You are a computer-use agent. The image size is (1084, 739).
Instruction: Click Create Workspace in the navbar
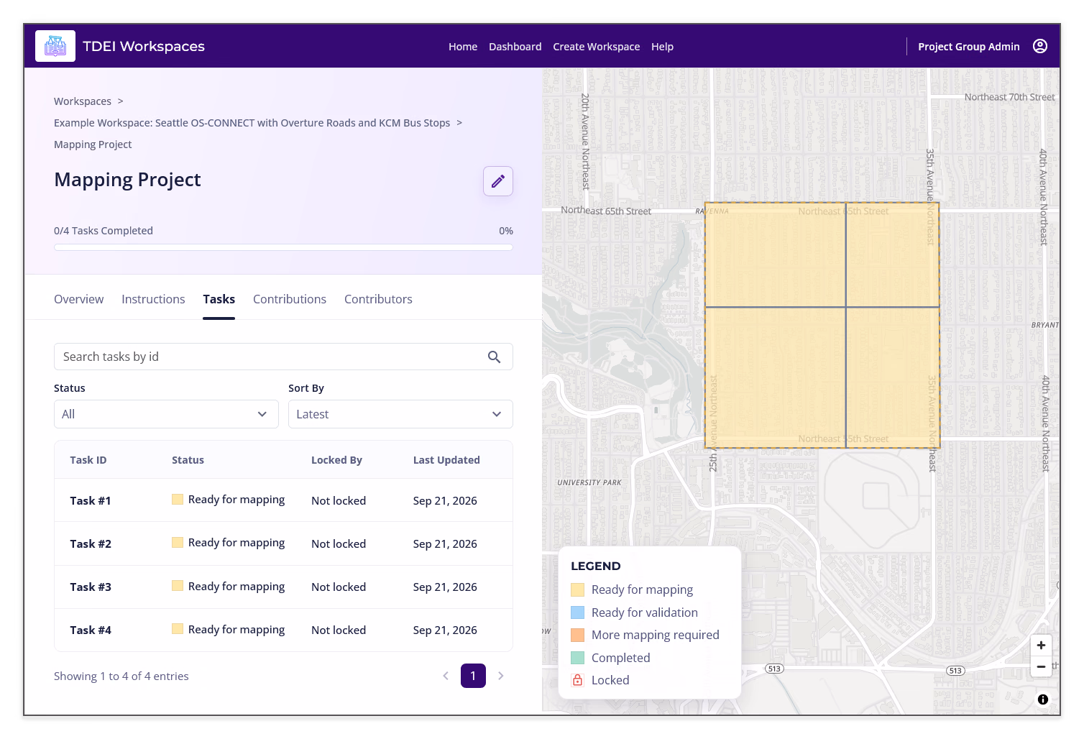click(x=597, y=47)
